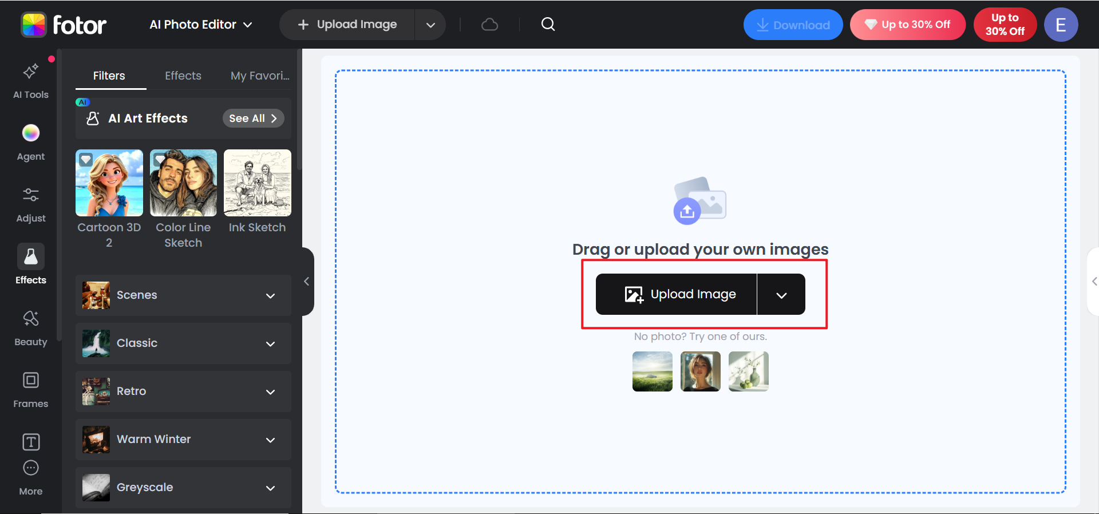Open AI Photo Editor dropdown
The width and height of the screenshot is (1099, 514).
point(201,25)
